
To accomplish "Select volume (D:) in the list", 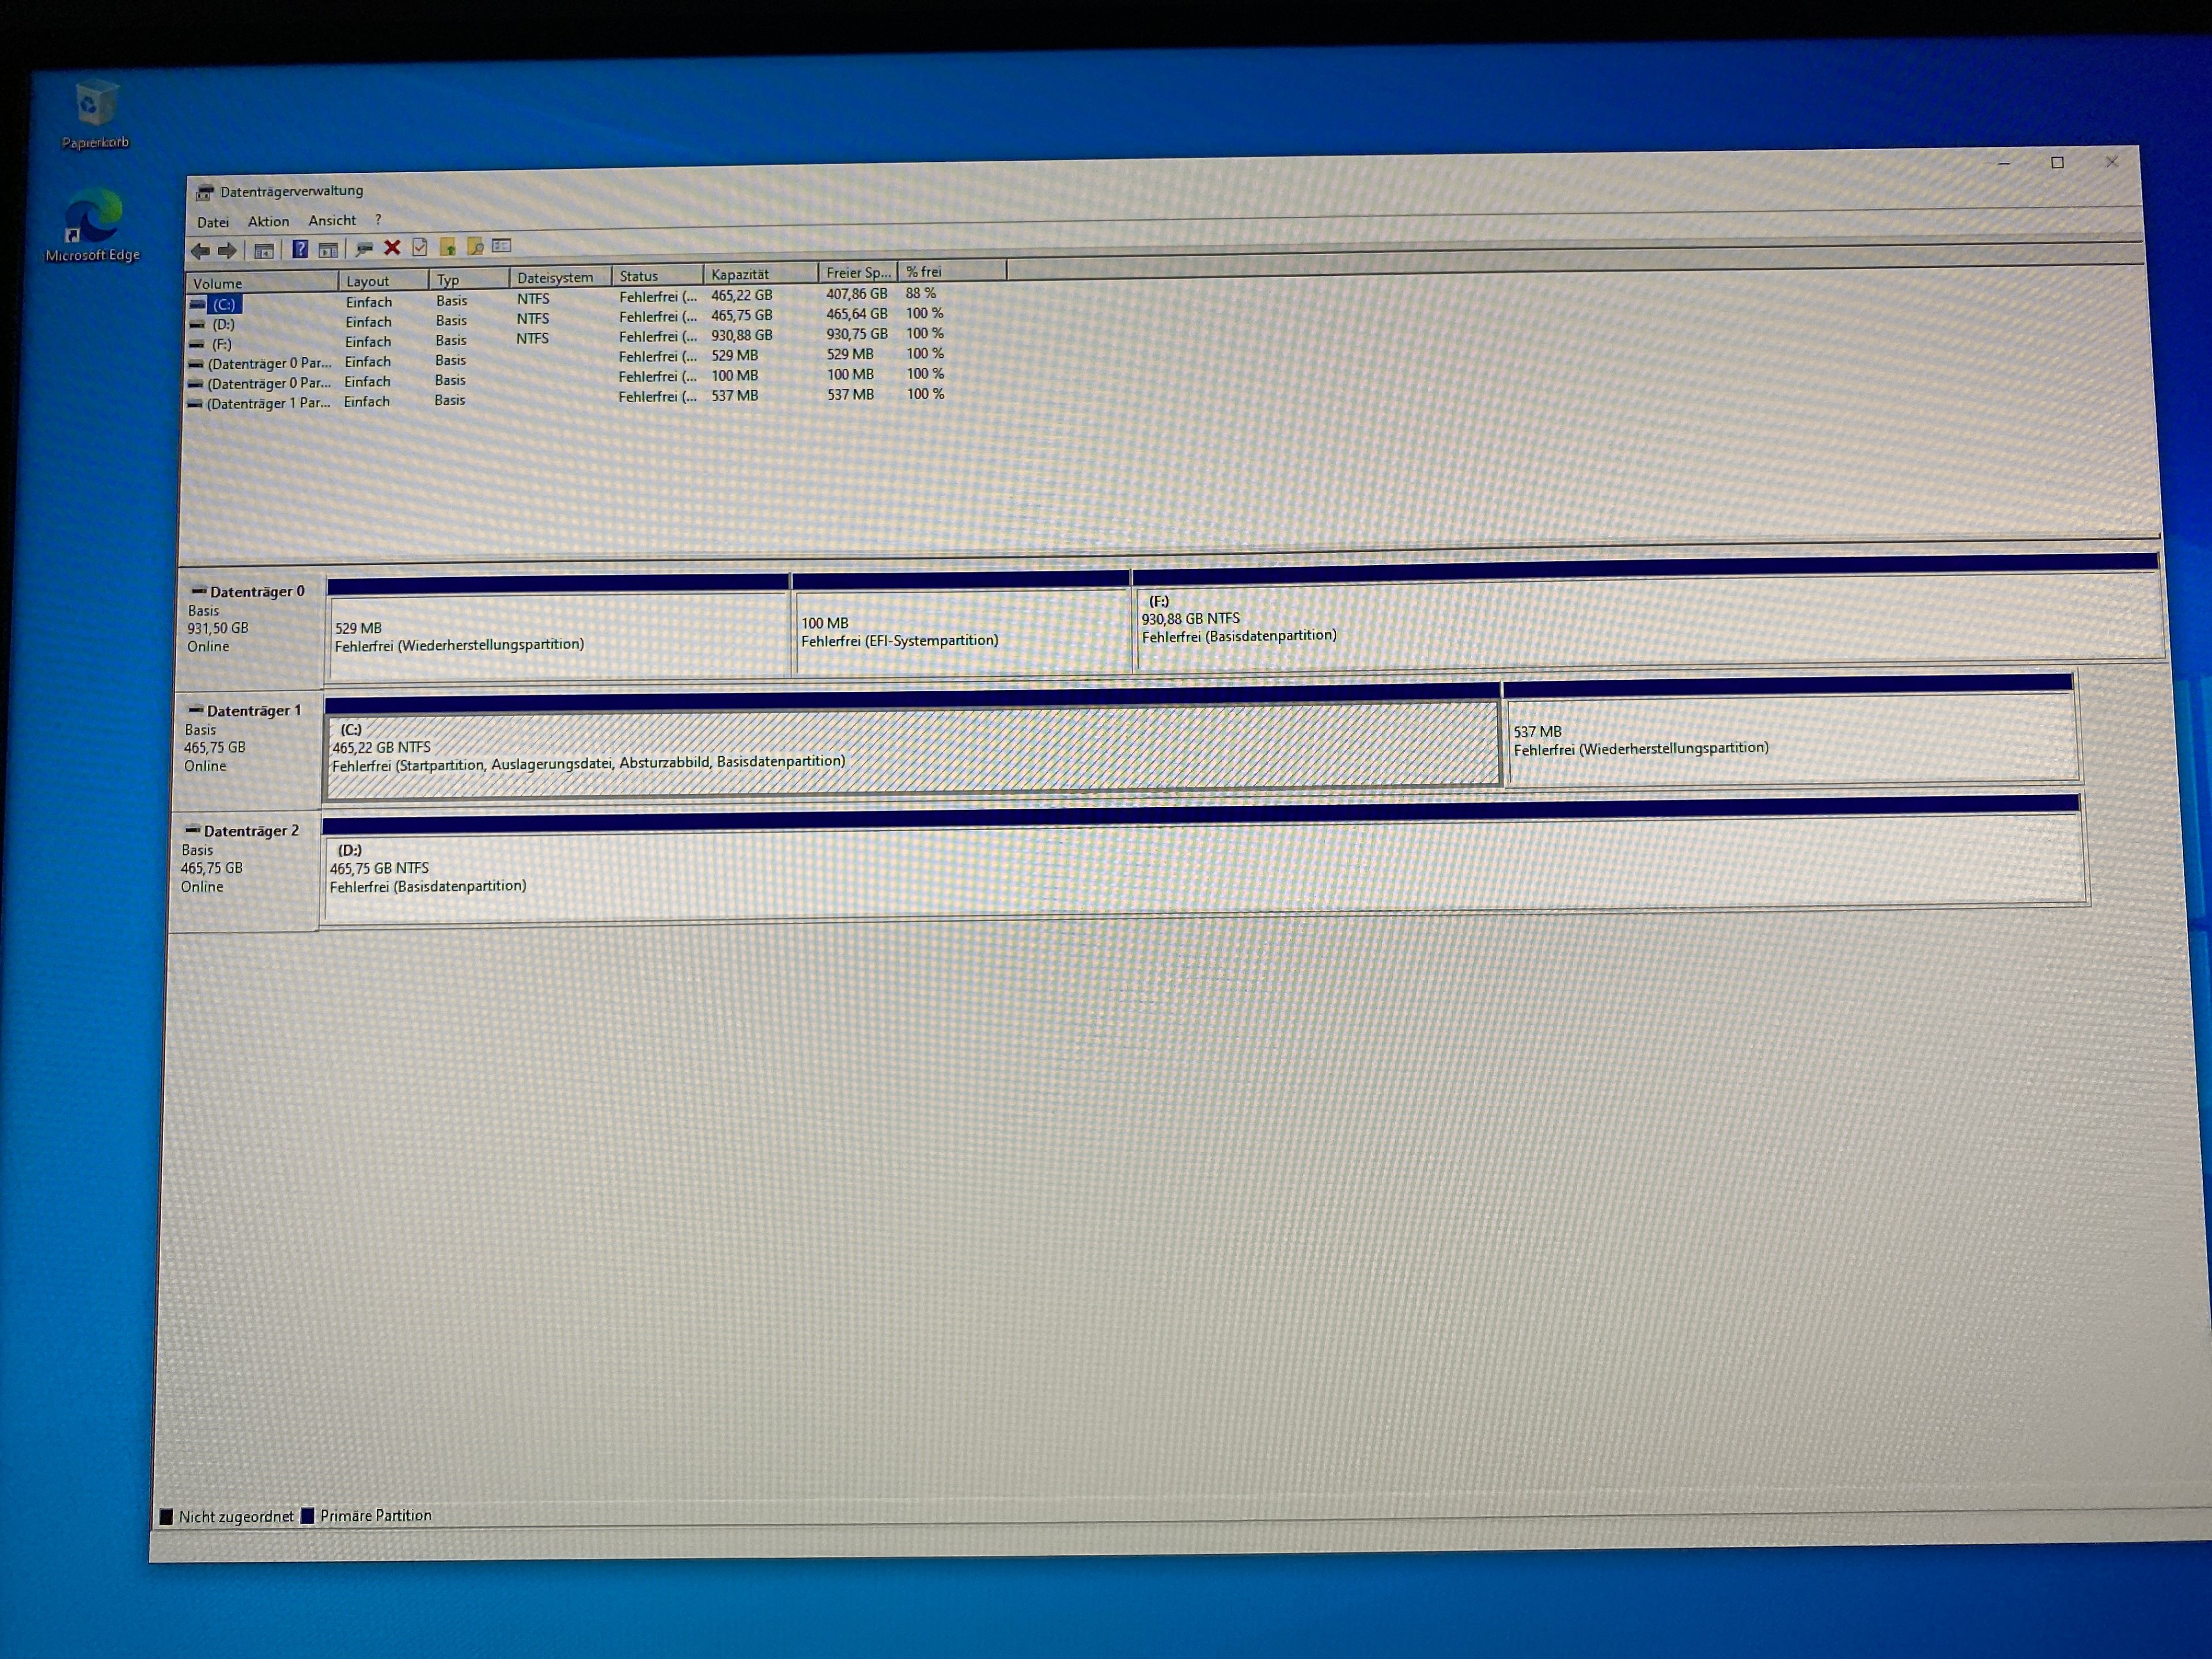I will tap(223, 324).
